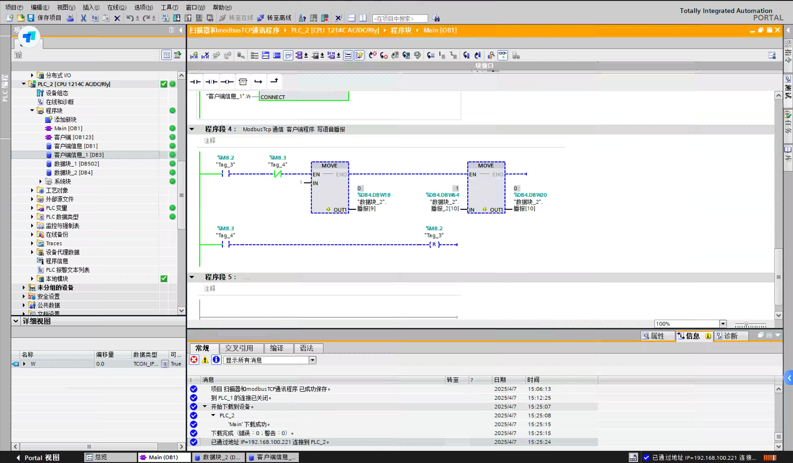Collapse the PLC_2 device node
The height and width of the screenshot is (463, 793).
point(24,84)
